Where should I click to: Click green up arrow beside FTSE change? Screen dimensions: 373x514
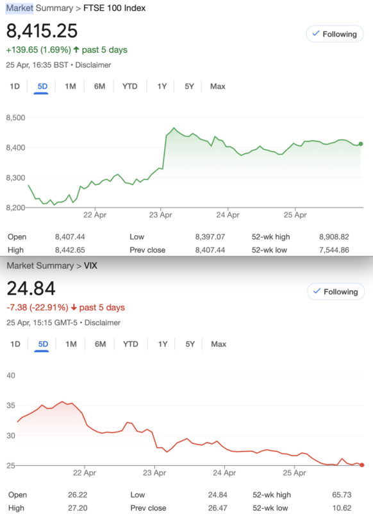76,49
